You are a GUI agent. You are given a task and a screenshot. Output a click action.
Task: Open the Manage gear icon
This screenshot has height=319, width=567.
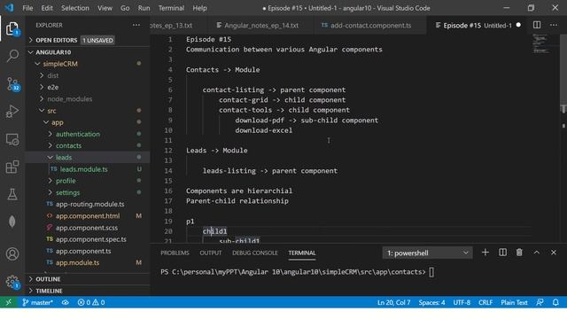click(12, 282)
